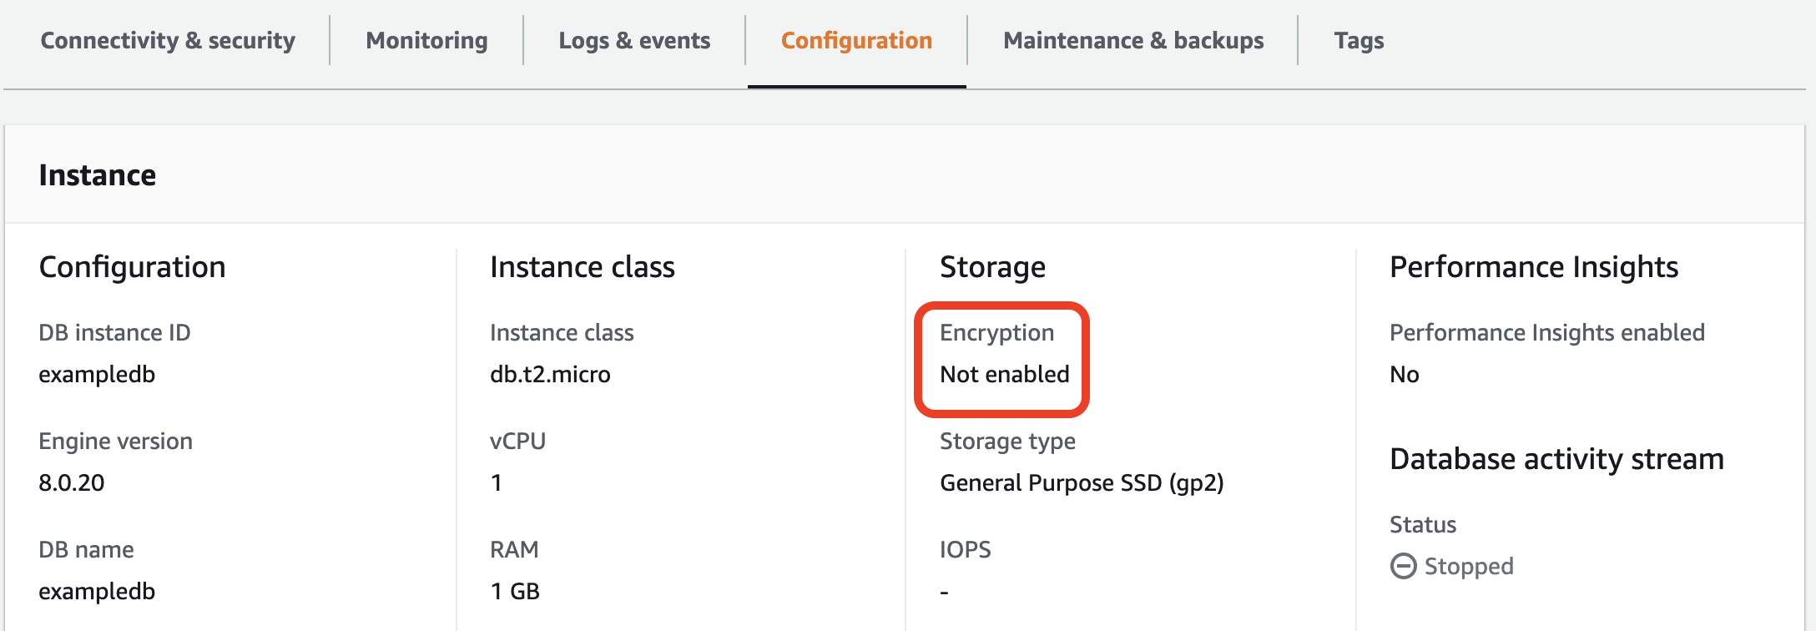Open the Configuration tab
1816x631 pixels.
855,39
